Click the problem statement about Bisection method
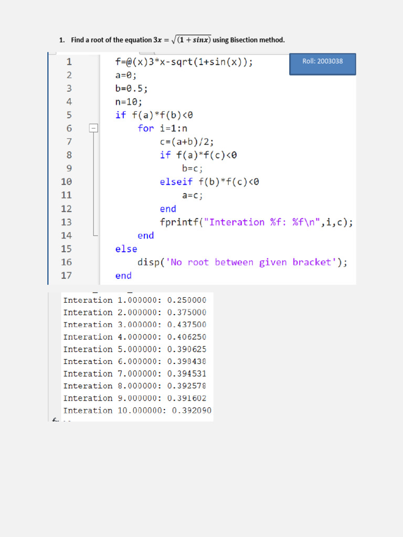Viewport: 403px width, 537px height. point(172,40)
